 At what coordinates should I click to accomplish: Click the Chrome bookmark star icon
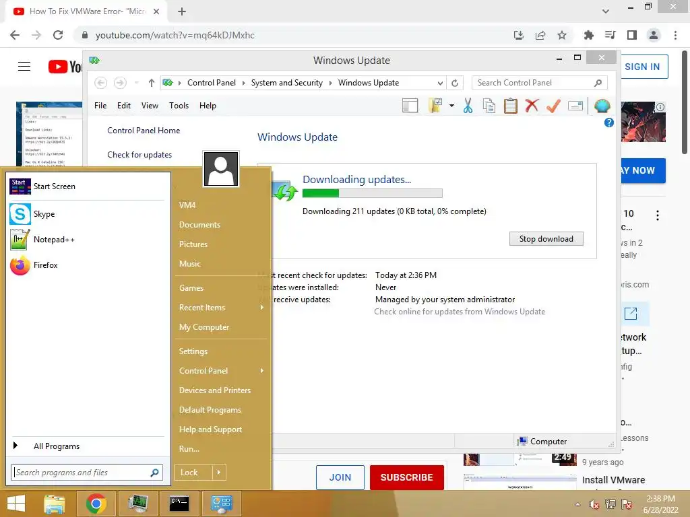tap(562, 35)
